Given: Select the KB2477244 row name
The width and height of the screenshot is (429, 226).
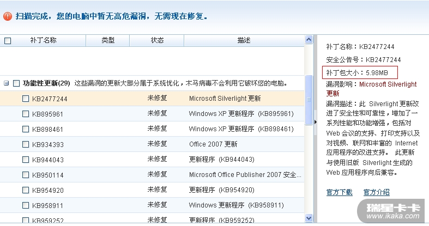Looking at the screenshot, I should tap(50, 99).
